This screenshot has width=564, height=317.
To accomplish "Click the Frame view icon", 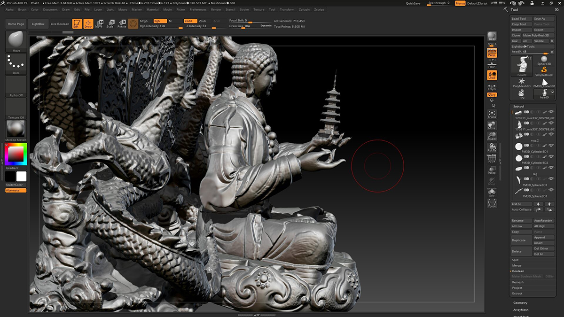I will point(492,114).
